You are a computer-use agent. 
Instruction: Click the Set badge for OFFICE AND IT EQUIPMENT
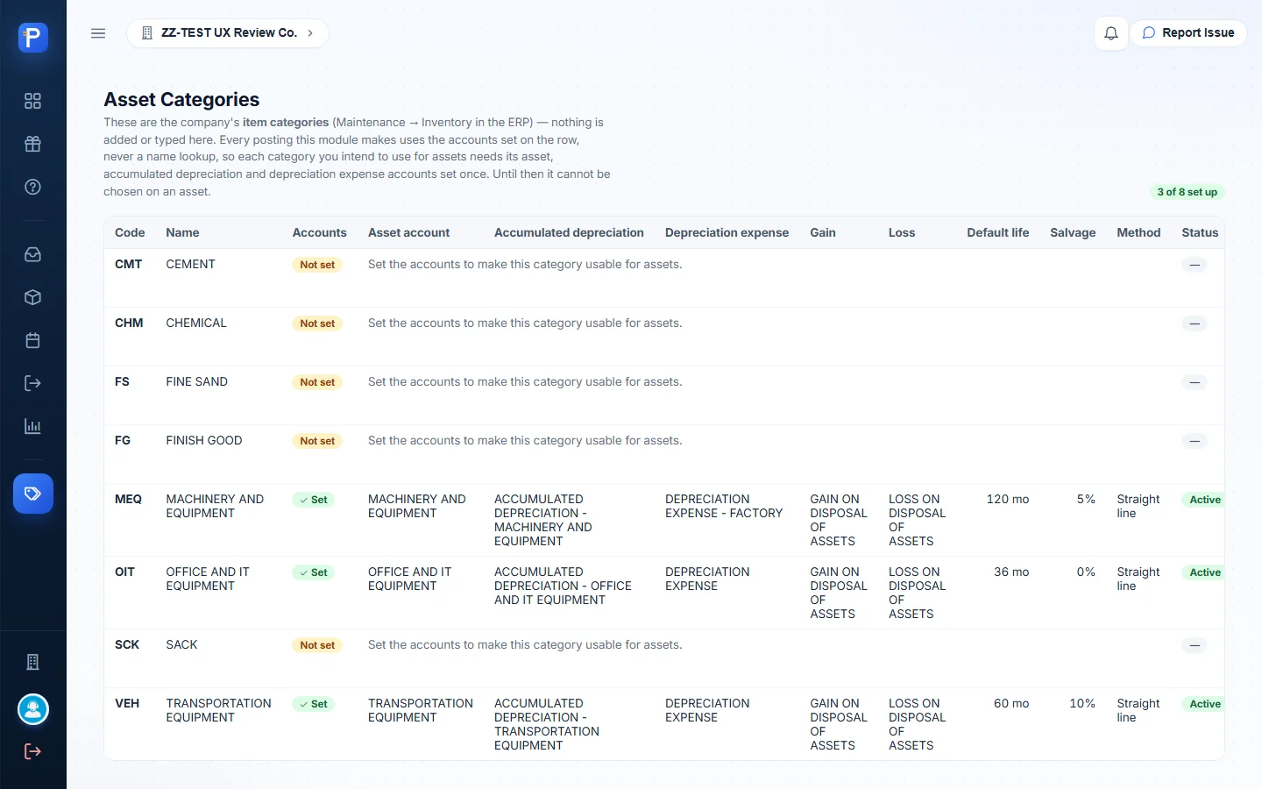pos(313,572)
